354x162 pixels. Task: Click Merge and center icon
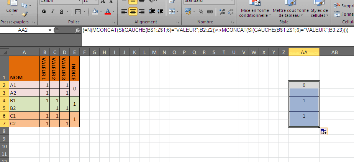coord(172,11)
